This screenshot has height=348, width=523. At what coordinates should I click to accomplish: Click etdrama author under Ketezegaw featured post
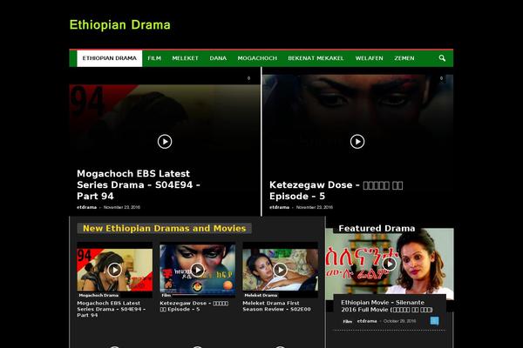click(279, 207)
